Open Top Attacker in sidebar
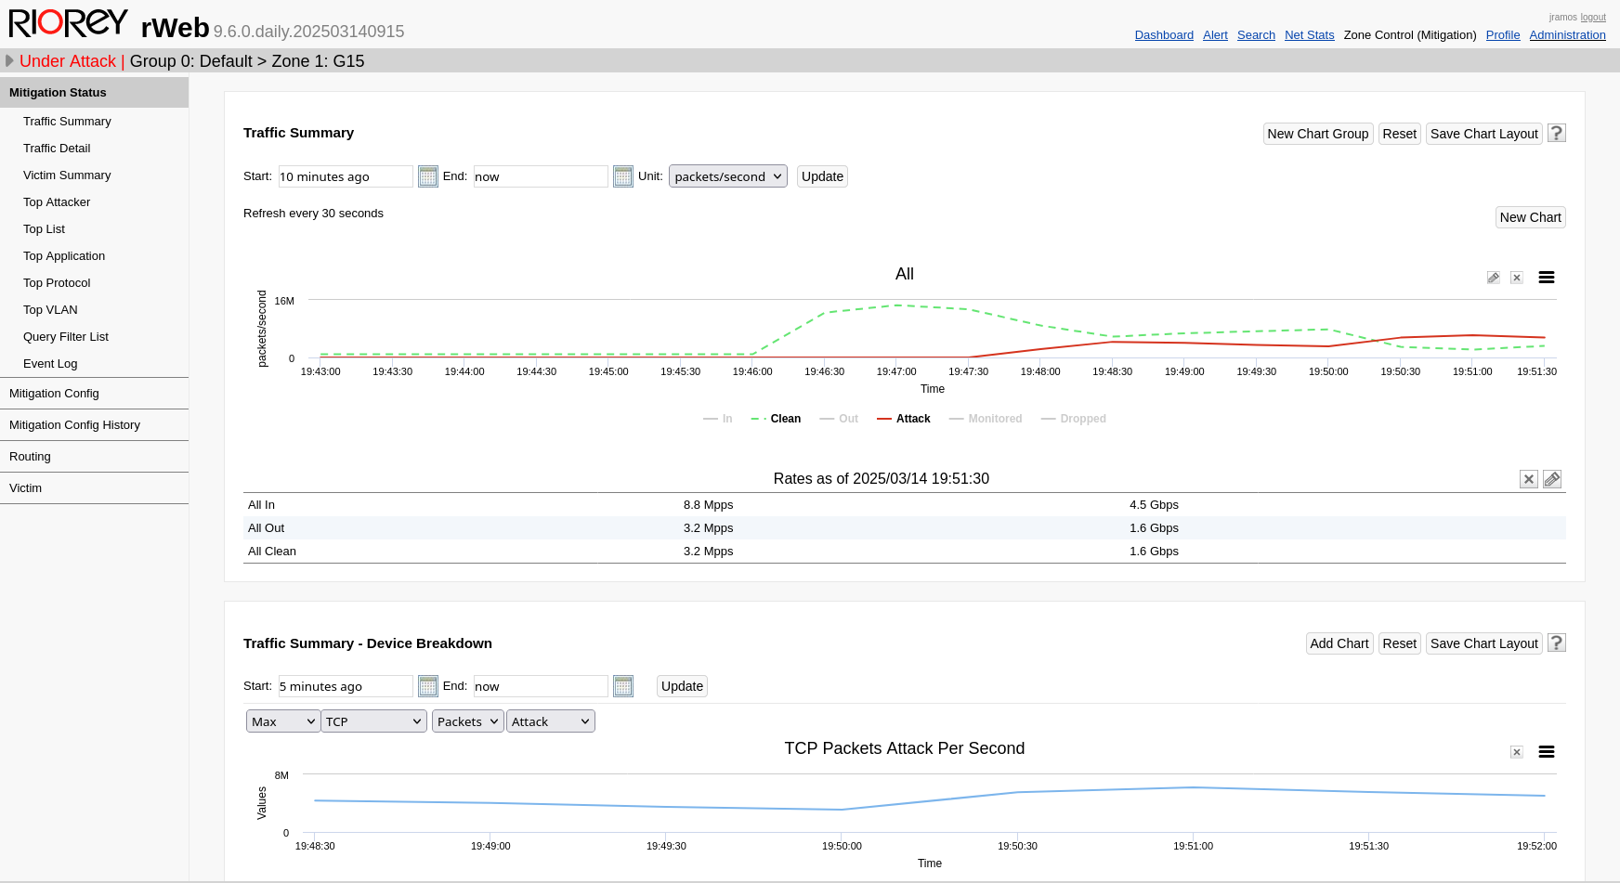Screen dimensions: 1620x883 click(57, 202)
